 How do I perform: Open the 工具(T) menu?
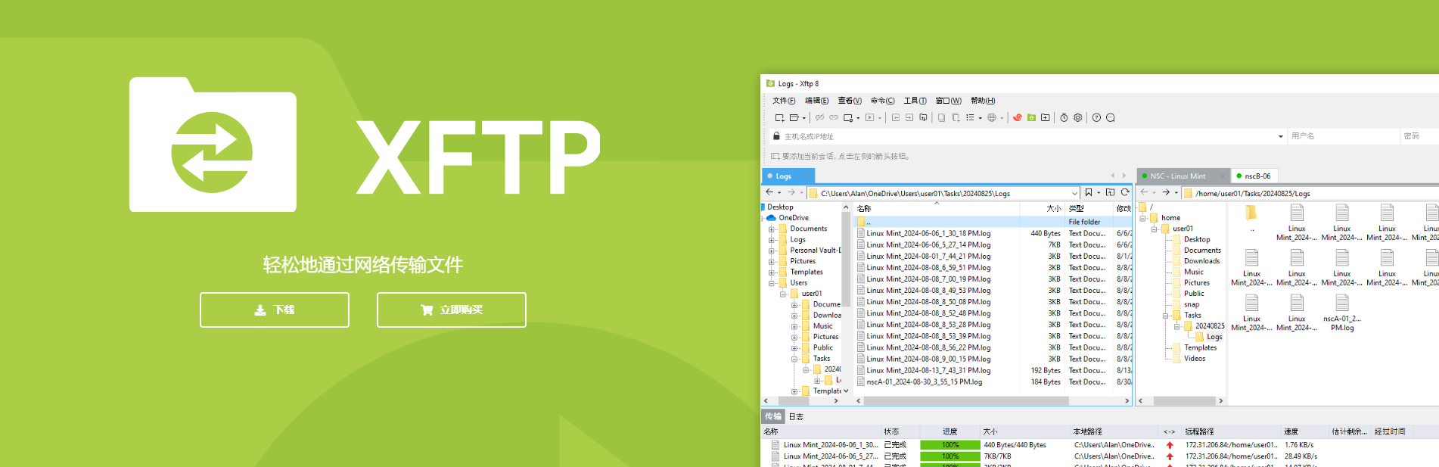(x=915, y=101)
